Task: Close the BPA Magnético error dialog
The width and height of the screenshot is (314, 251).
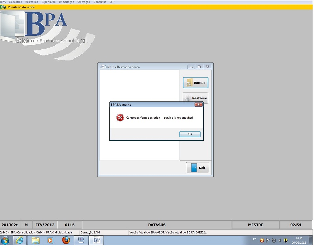Action: pos(198,104)
